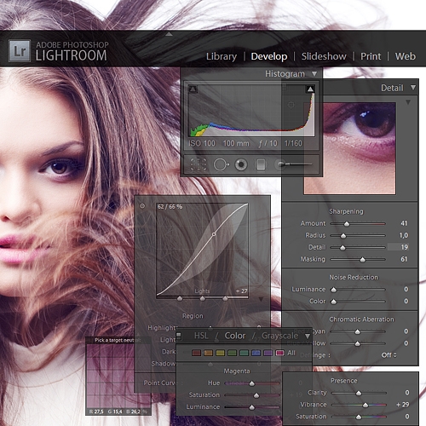Select the All colors option

291,353
